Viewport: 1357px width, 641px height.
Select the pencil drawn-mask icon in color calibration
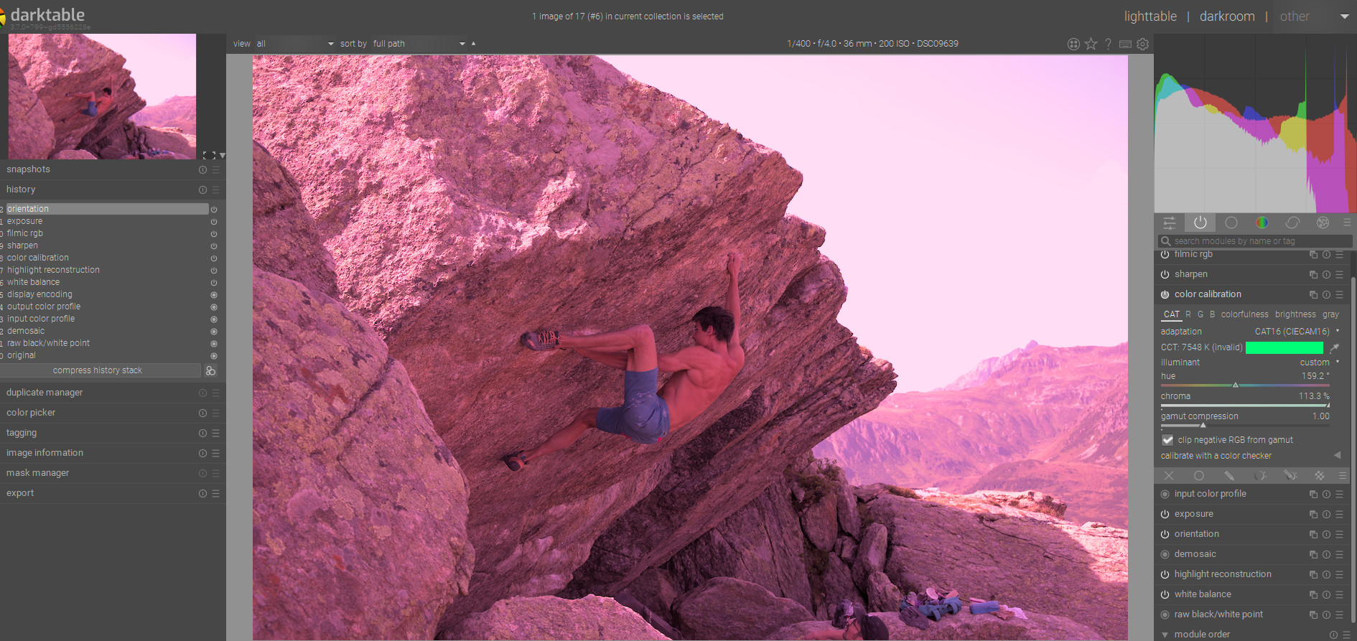point(1229,476)
